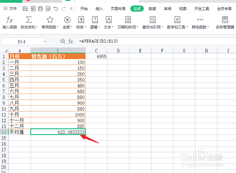Screen dimensions: 236x173
Task: Redo the last action
Action: pos(64,9)
